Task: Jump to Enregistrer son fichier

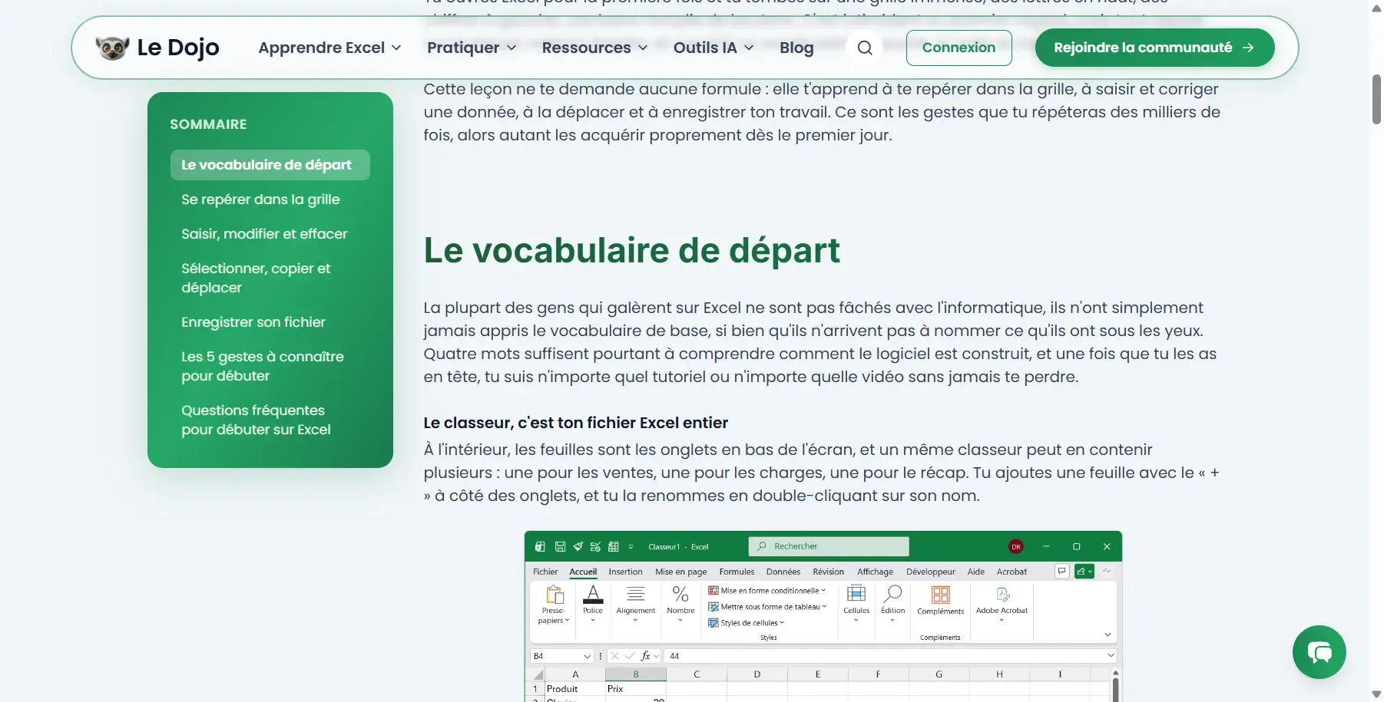Action: point(253,322)
